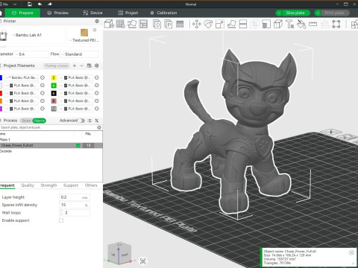Select the Cut tool
Screen dimensions: 358x268
pos(243,24)
